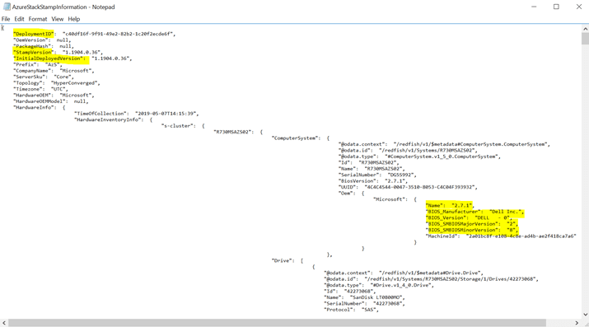Click the Drive "@odata.type" line
The height and width of the screenshot is (327, 589).
379,285
